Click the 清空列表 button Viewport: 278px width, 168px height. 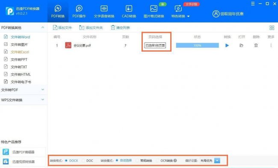pos(120,28)
